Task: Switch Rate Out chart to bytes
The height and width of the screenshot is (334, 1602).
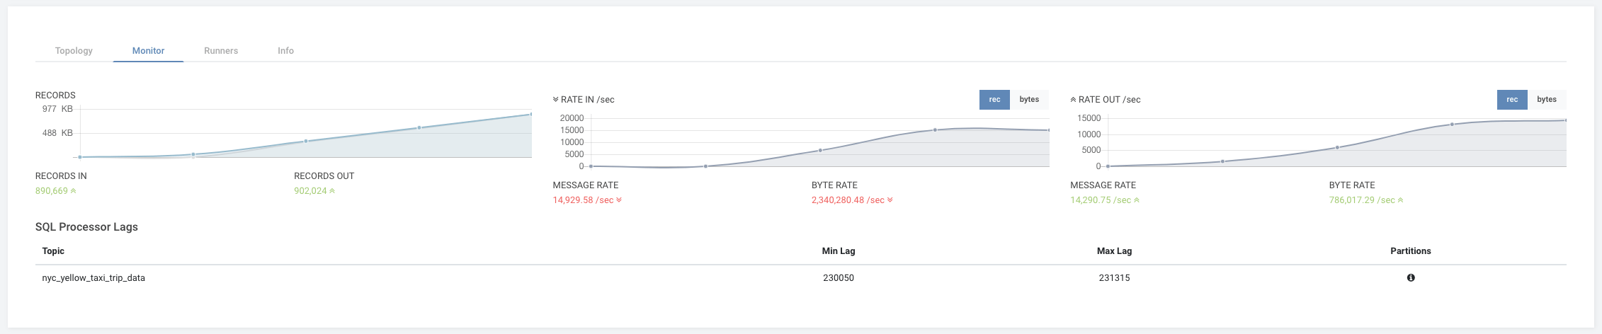Action: tap(1547, 100)
